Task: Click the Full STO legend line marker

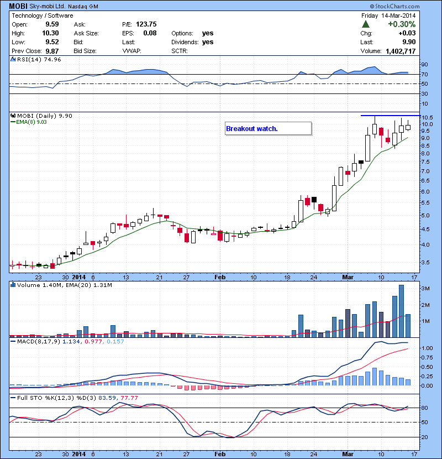Action: (x=13, y=398)
